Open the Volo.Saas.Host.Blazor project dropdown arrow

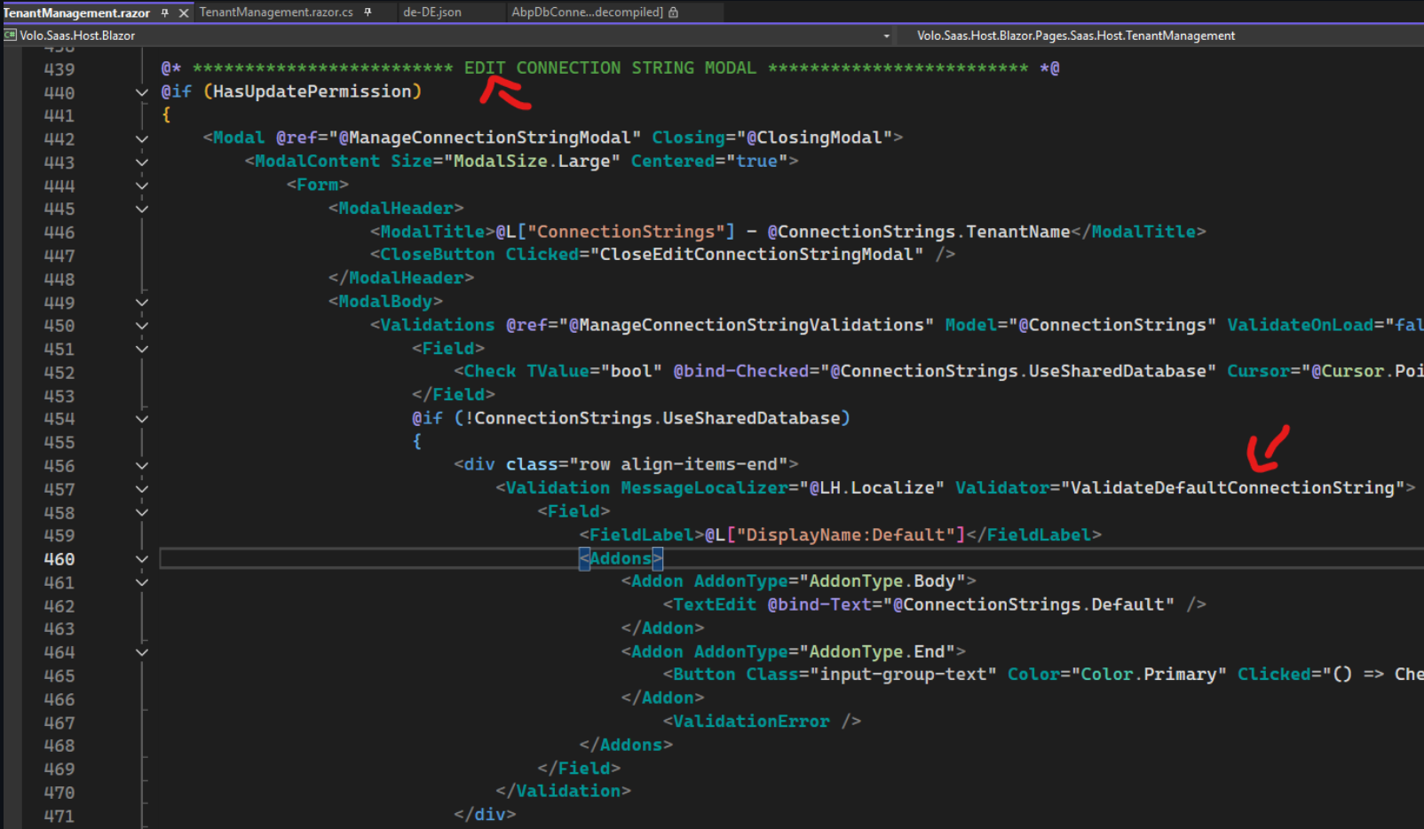point(886,36)
